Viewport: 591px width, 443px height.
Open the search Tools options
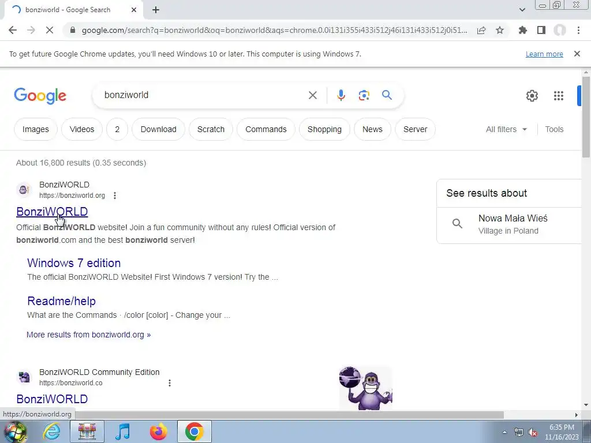554,129
